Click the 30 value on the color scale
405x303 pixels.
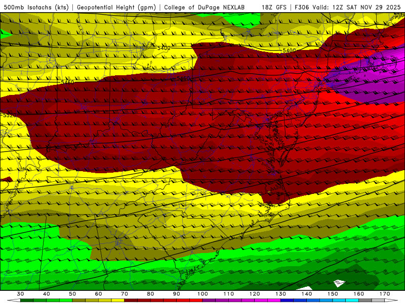point(20,294)
